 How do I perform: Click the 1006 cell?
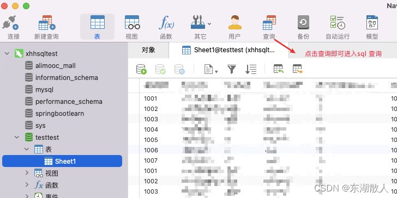(151, 150)
